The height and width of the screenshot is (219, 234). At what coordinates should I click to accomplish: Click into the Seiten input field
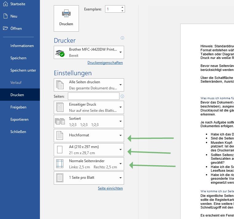pos(93,96)
